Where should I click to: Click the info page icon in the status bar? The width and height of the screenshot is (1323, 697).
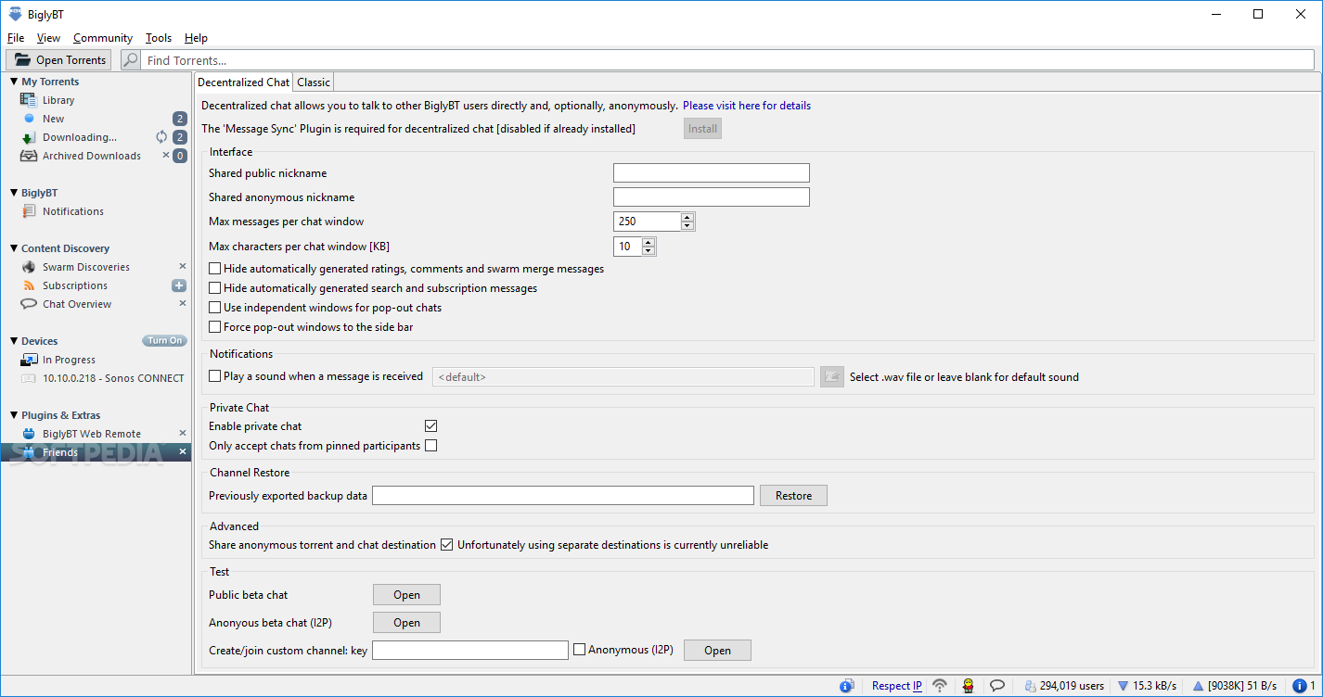coord(846,686)
